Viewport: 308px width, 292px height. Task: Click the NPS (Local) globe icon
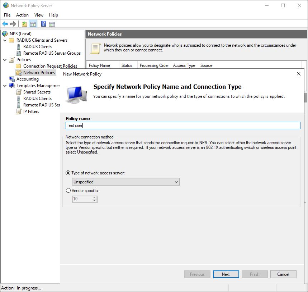5,34
